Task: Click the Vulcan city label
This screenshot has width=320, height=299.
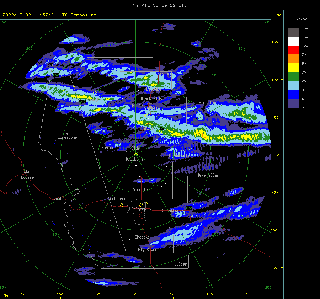Action: (x=181, y=264)
